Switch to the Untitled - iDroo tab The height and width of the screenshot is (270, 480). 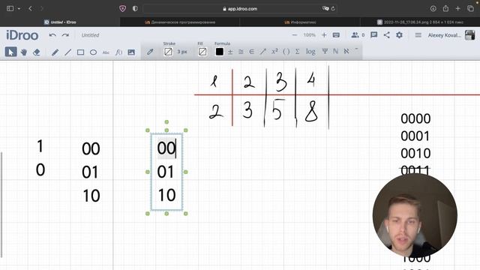coord(60,22)
